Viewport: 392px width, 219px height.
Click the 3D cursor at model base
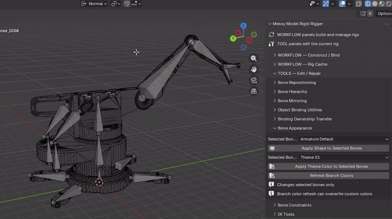99,182
